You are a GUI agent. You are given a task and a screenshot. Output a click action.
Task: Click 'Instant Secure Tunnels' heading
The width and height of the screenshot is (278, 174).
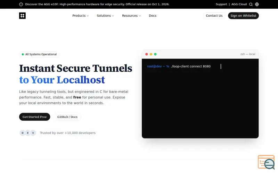tap(76, 68)
